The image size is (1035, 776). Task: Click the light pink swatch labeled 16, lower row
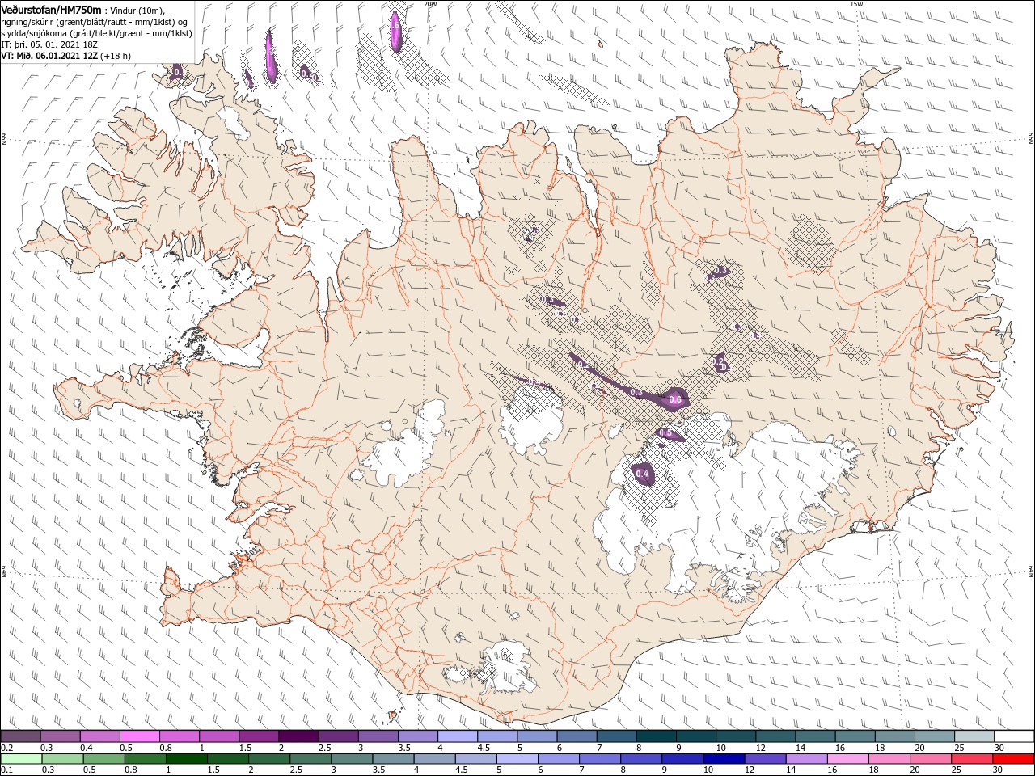pyautogui.click(x=848, y=759)
